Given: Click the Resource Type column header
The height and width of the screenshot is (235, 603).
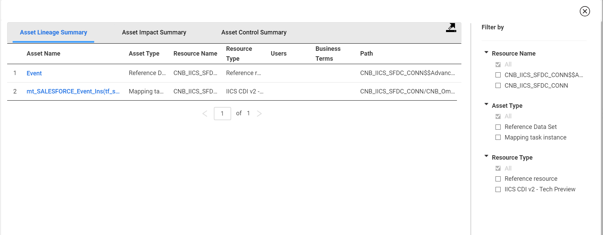Looking at the screenshot, I should [239, 54].
